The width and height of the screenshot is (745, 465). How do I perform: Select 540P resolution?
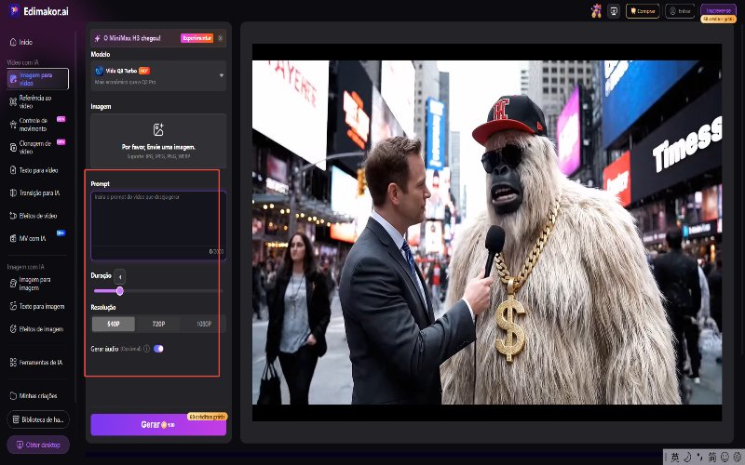(x=114, y=324)
